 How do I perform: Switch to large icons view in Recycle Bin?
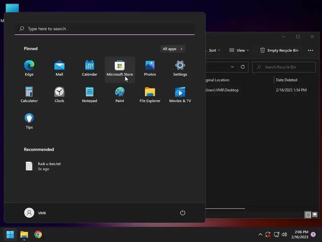314,215
